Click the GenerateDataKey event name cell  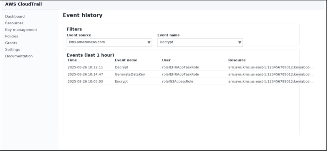click(x=130, y=74)
